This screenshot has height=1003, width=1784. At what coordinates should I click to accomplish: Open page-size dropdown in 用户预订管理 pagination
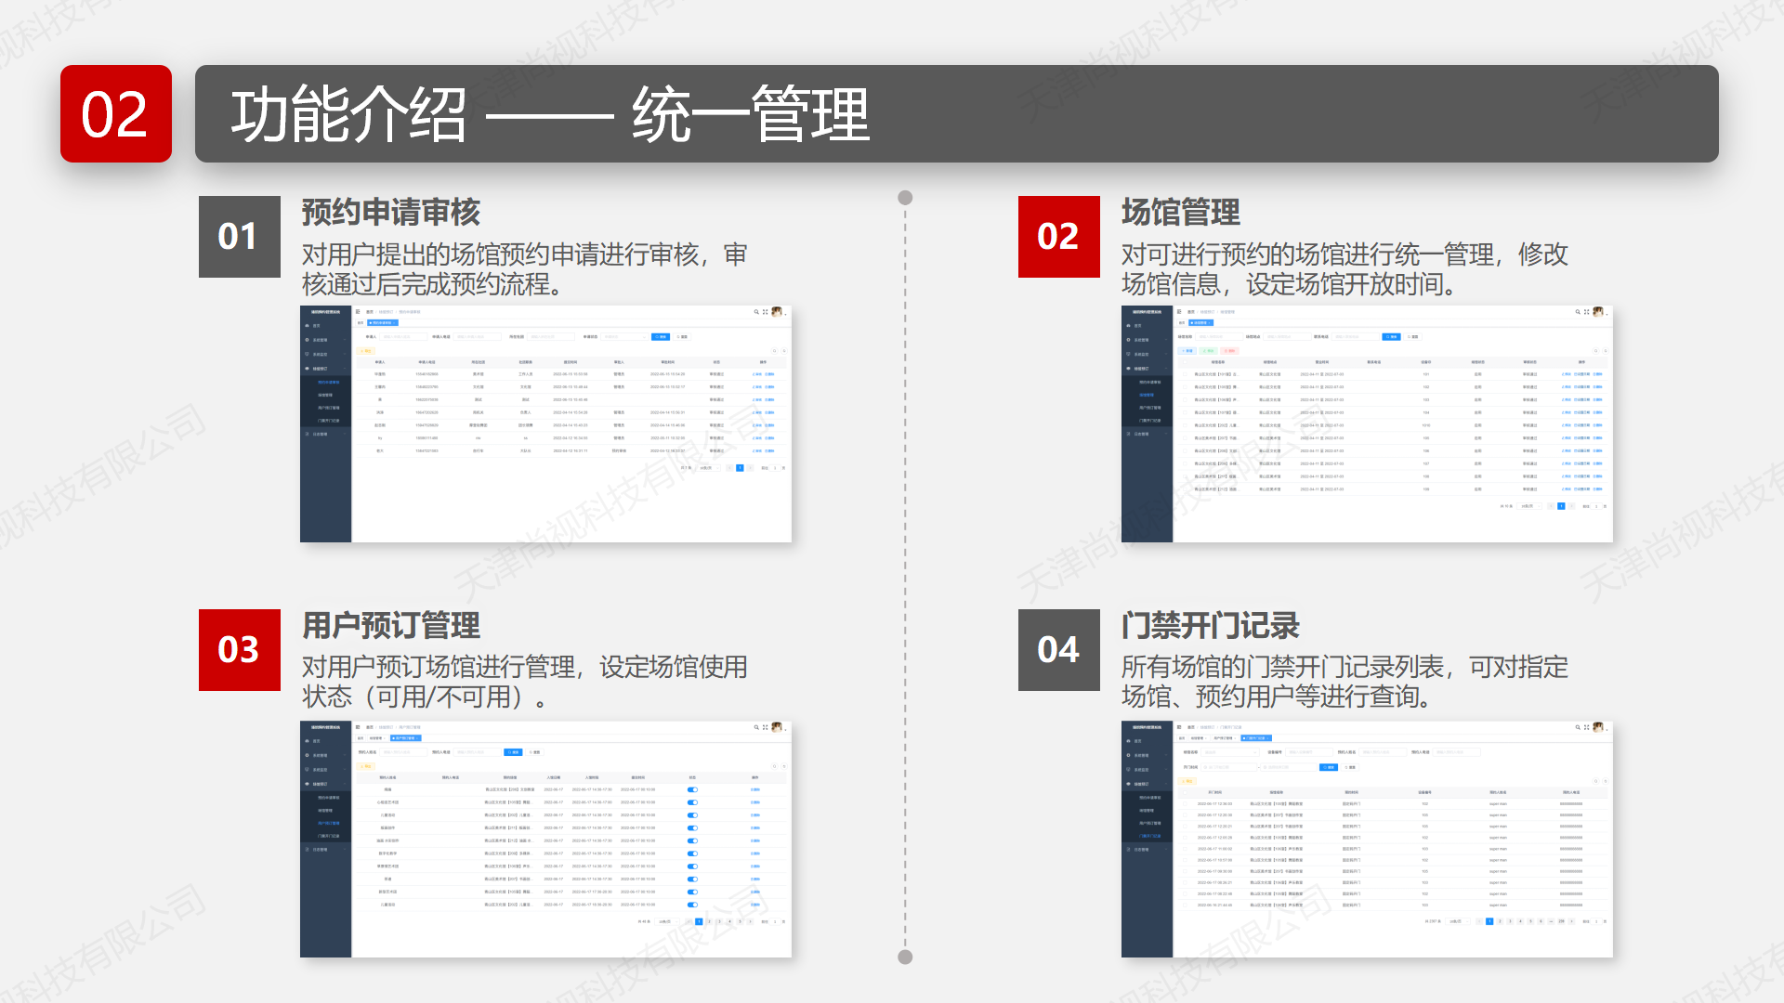coord(669,921)
